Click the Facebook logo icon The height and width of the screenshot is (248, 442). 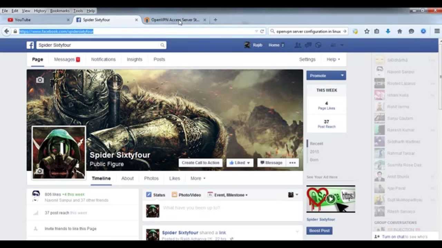pos(30,45)
